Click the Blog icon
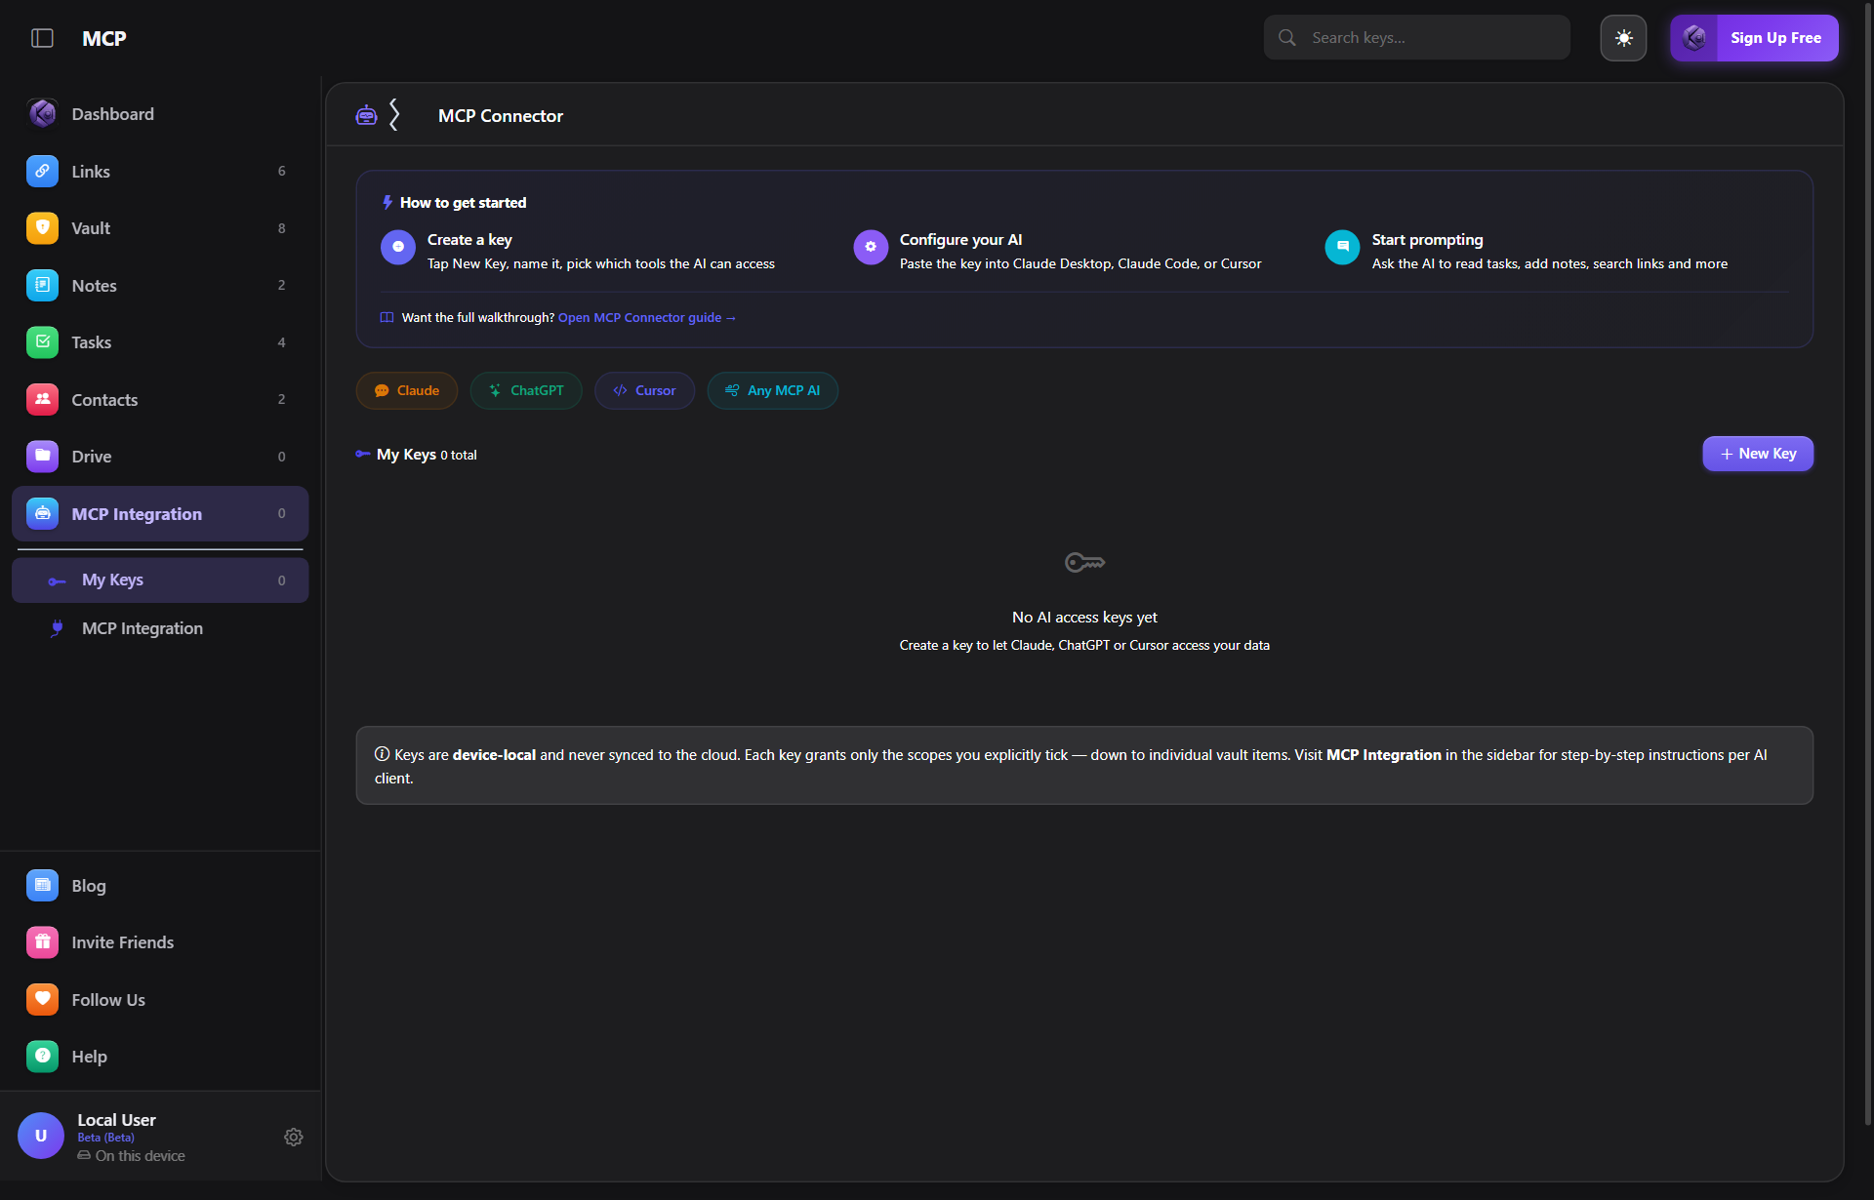The width and height of the screenshot is (1874, 1200). [x=42, y=886]
